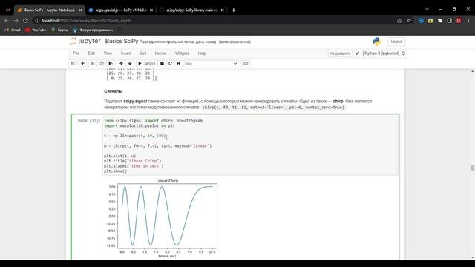475x267 pixels.
Task: Click Python 3 (ipykernel) kernel name
Action: click(x=381, y=53)
